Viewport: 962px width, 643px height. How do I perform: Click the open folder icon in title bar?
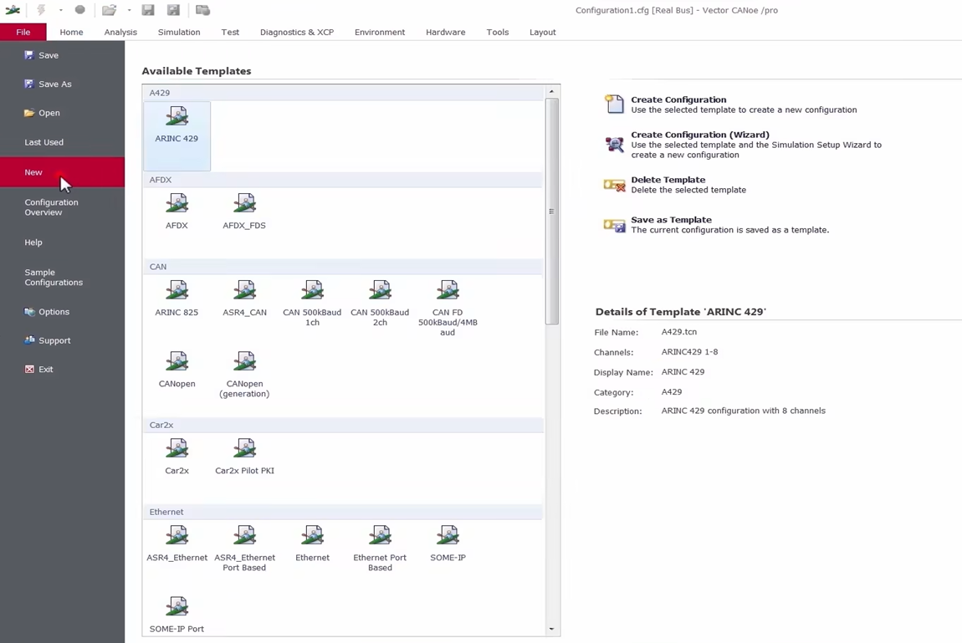[110, 10]
